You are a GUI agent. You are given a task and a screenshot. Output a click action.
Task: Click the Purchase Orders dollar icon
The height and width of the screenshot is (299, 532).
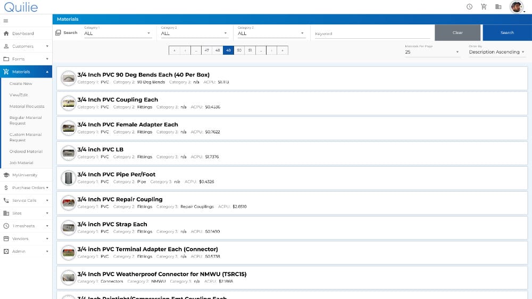[x=6, y=187]
